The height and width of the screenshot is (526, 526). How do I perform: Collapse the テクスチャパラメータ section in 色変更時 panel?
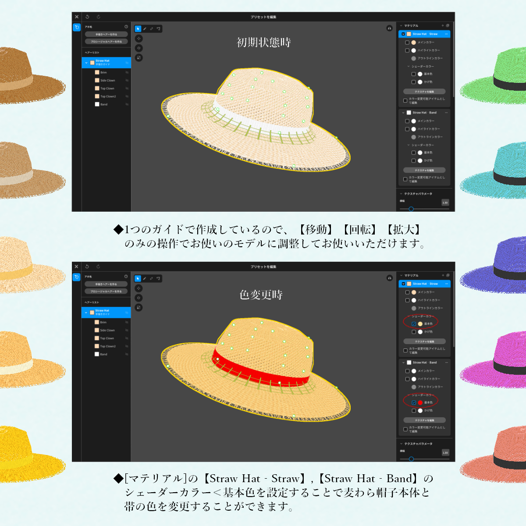(x=401, y=444)
